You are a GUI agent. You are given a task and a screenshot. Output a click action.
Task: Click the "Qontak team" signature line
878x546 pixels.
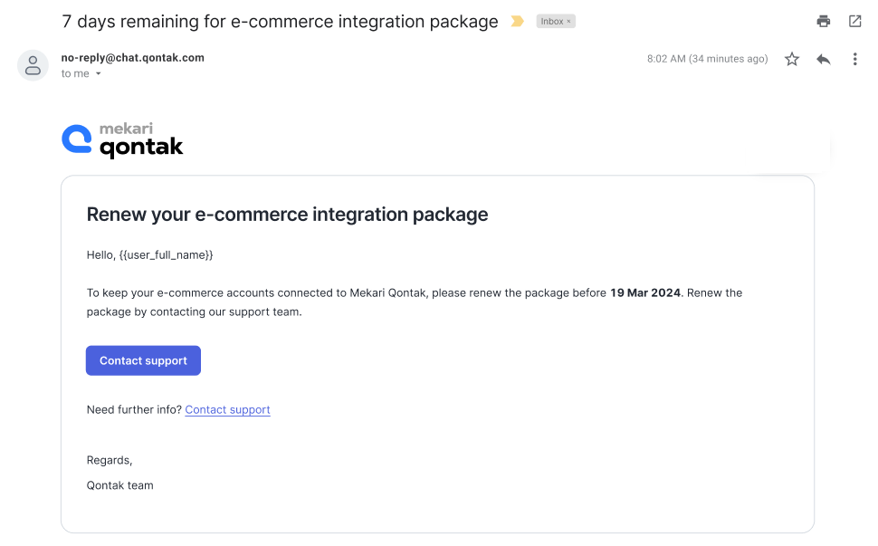(x=119, y=485)
